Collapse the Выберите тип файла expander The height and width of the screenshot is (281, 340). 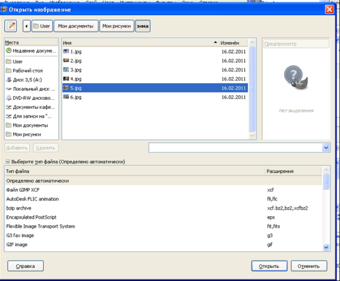tap(8, 162)
